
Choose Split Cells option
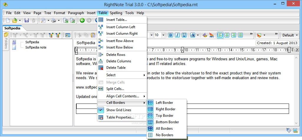[x=122, y=89]
